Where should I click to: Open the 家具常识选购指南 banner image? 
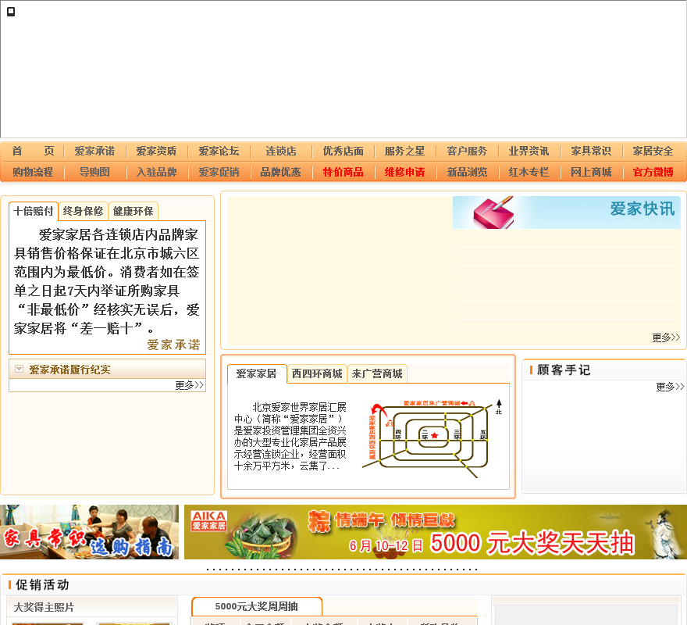pyautogui.click(x=89, y=531)
